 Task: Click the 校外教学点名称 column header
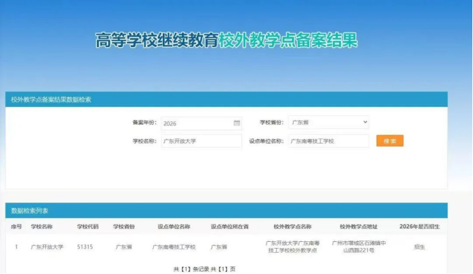293,227
